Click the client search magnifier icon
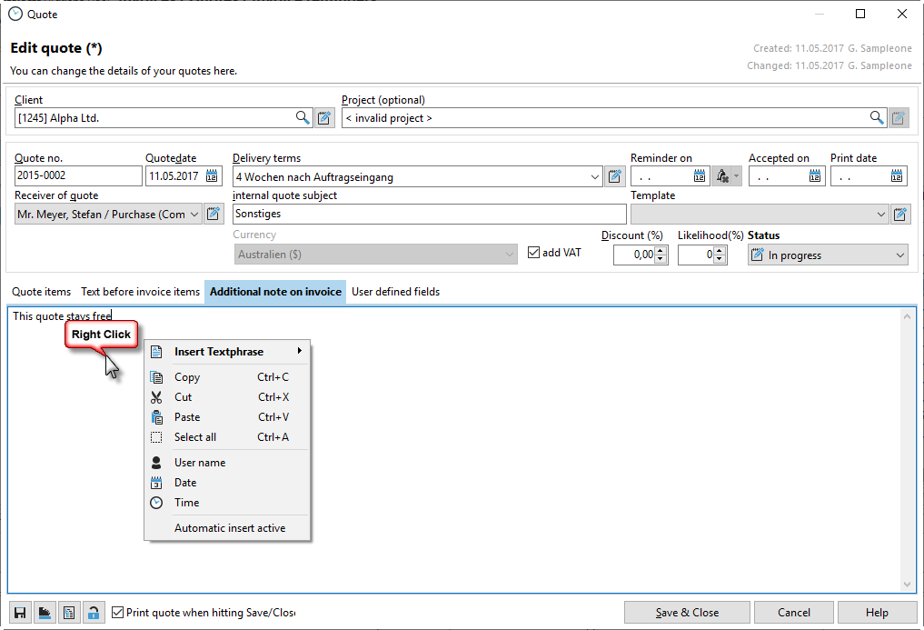Viewport: 924px width, 630px height. pyautogui.click(x=303, y=117)
